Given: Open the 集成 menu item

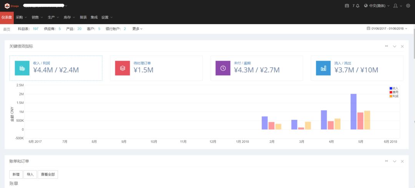Looking at the screenshot, I should click(94, 17).
